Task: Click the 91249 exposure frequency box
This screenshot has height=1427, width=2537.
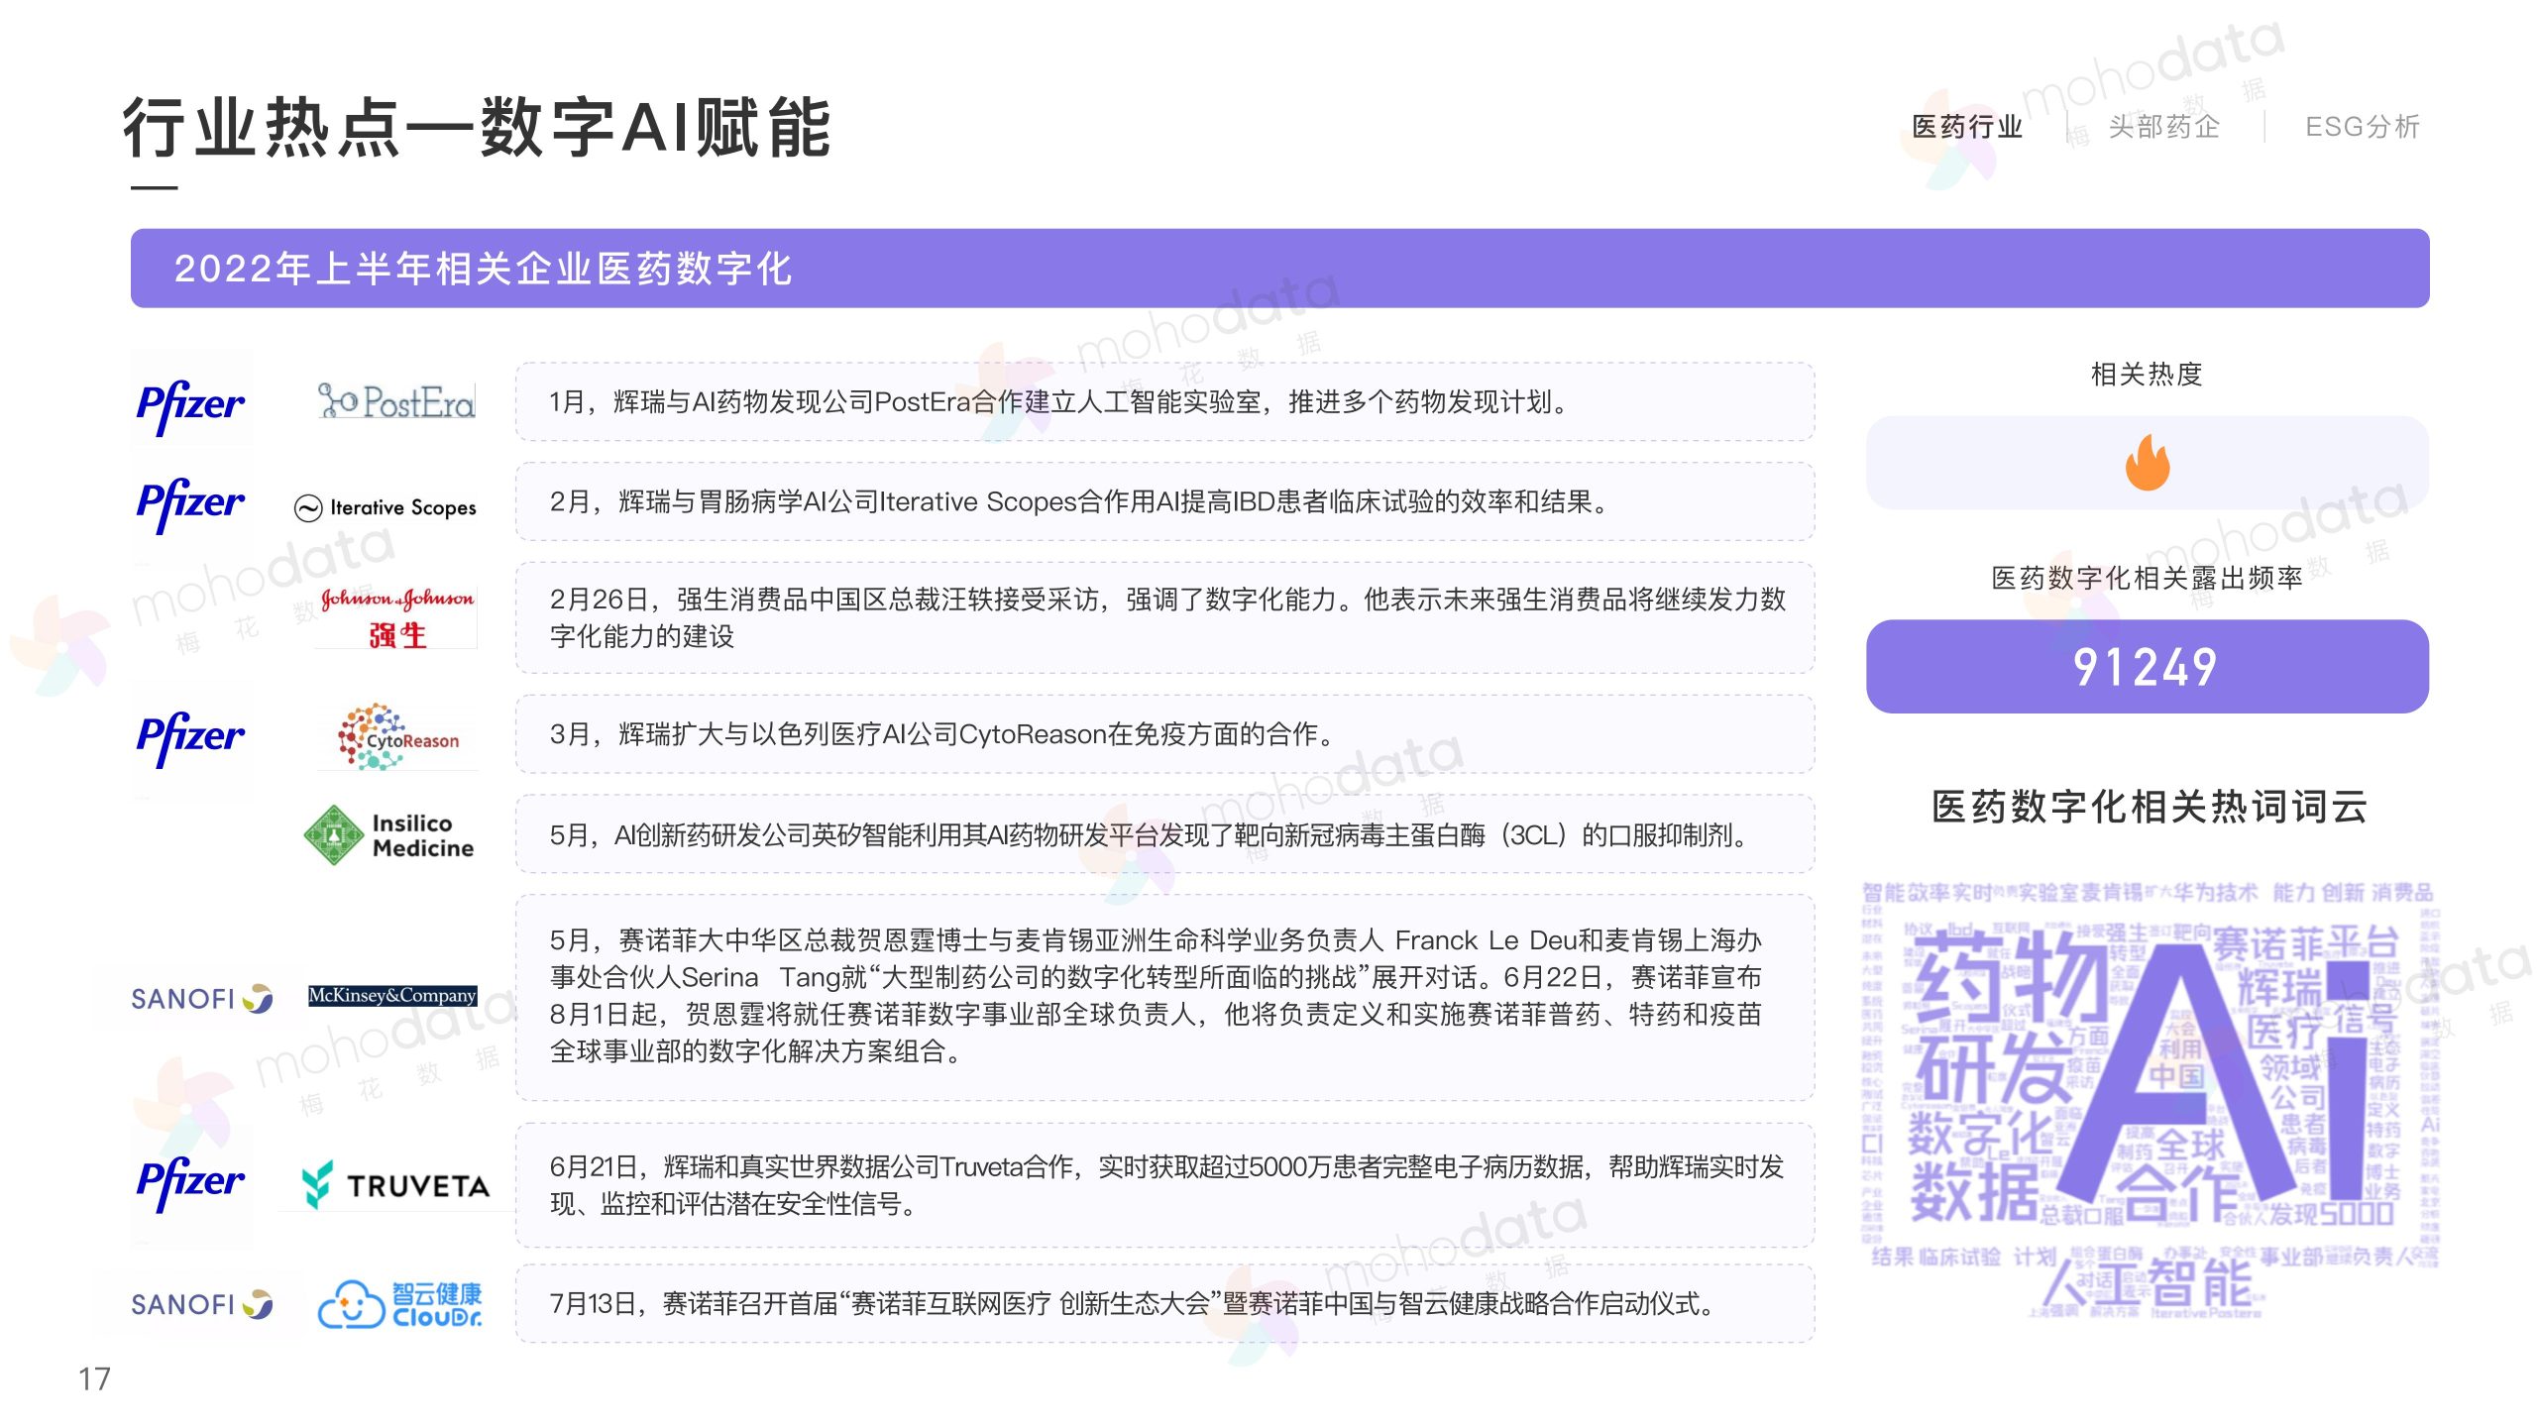Action: click(x=2147, y=666)
